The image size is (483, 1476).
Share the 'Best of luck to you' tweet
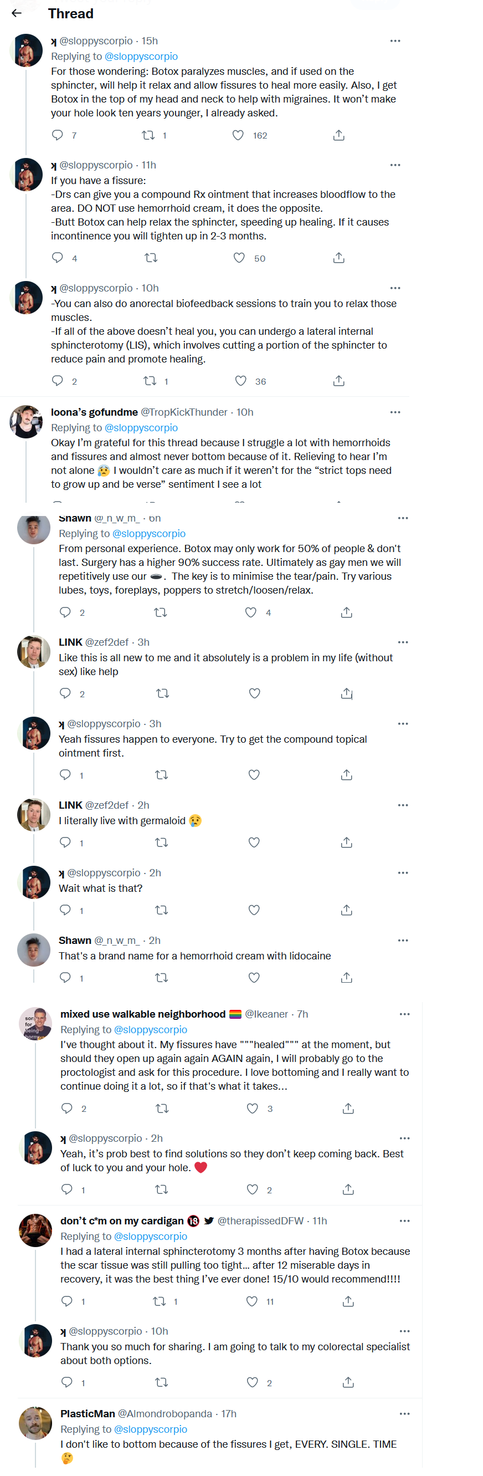pyautogui.click(x=348, y=1189)
